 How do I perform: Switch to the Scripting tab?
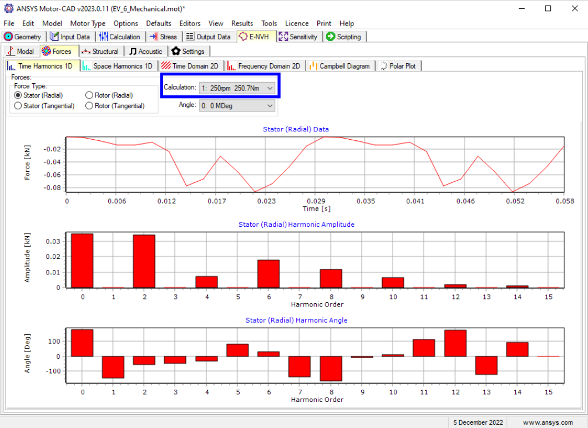344,37
